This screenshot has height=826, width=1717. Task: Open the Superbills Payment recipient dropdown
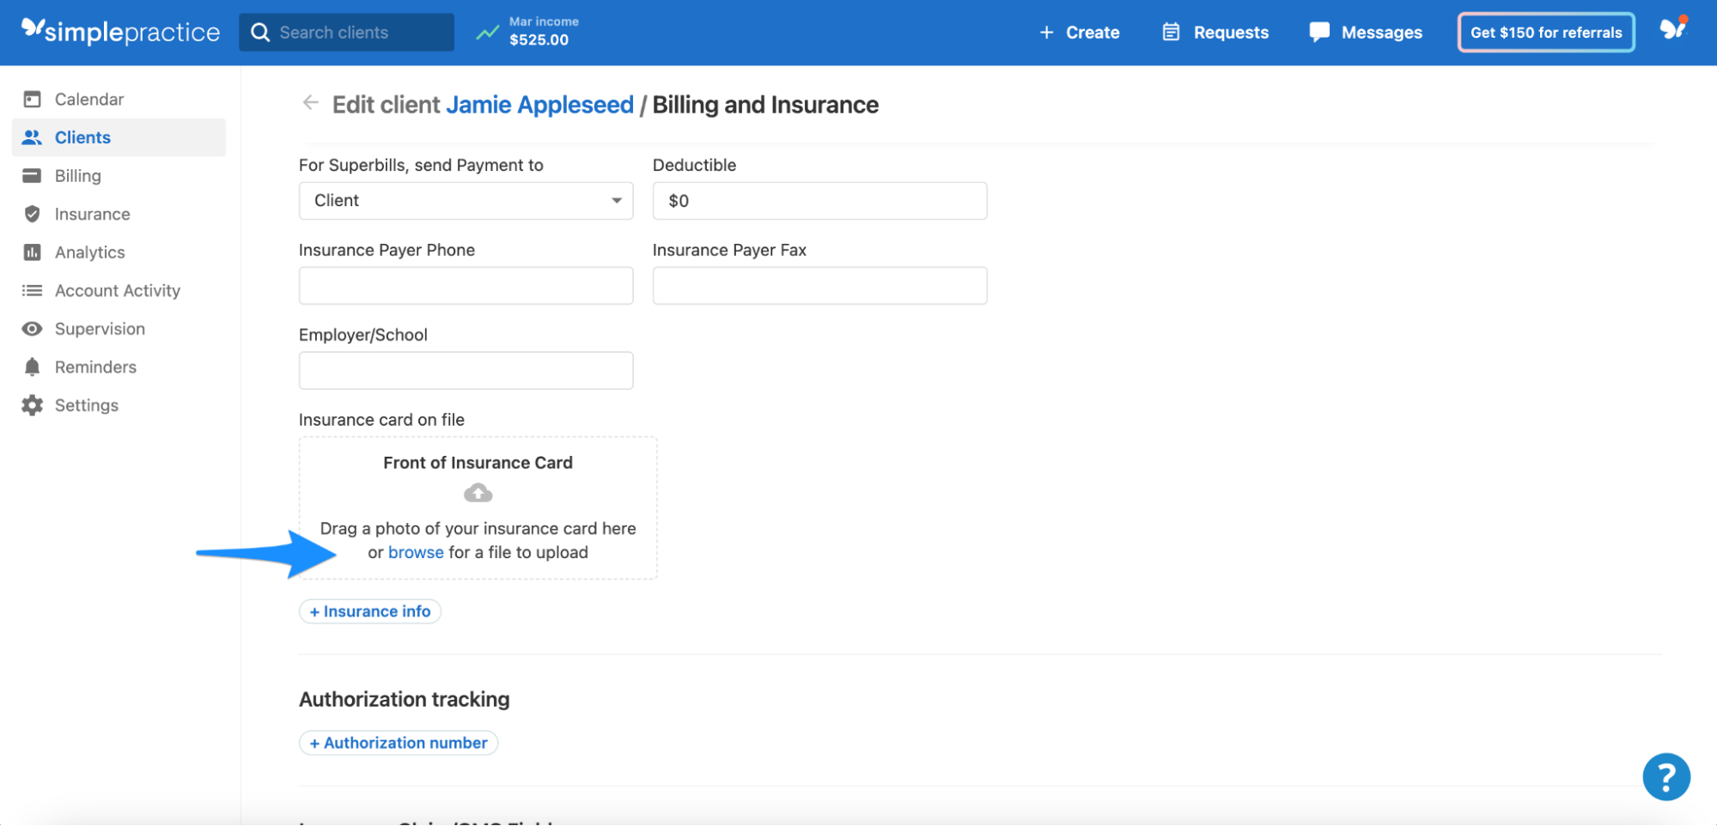click(466, 200)
